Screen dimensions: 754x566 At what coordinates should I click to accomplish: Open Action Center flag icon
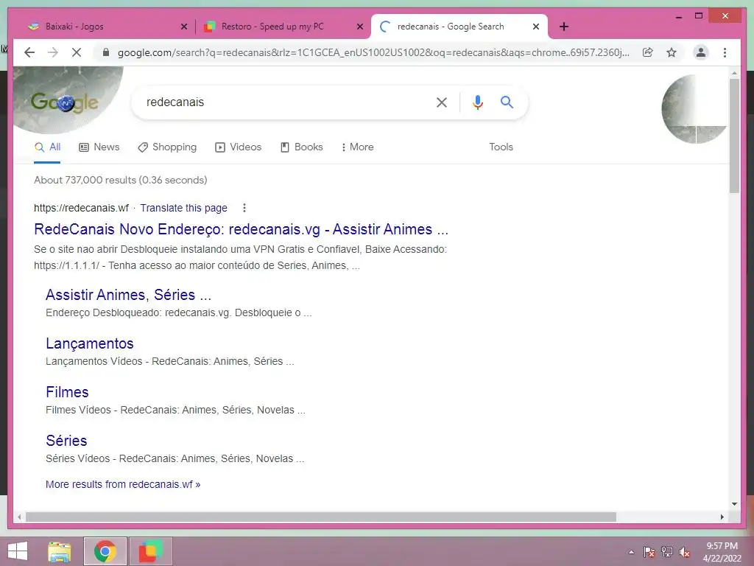[x=649, y=552]
